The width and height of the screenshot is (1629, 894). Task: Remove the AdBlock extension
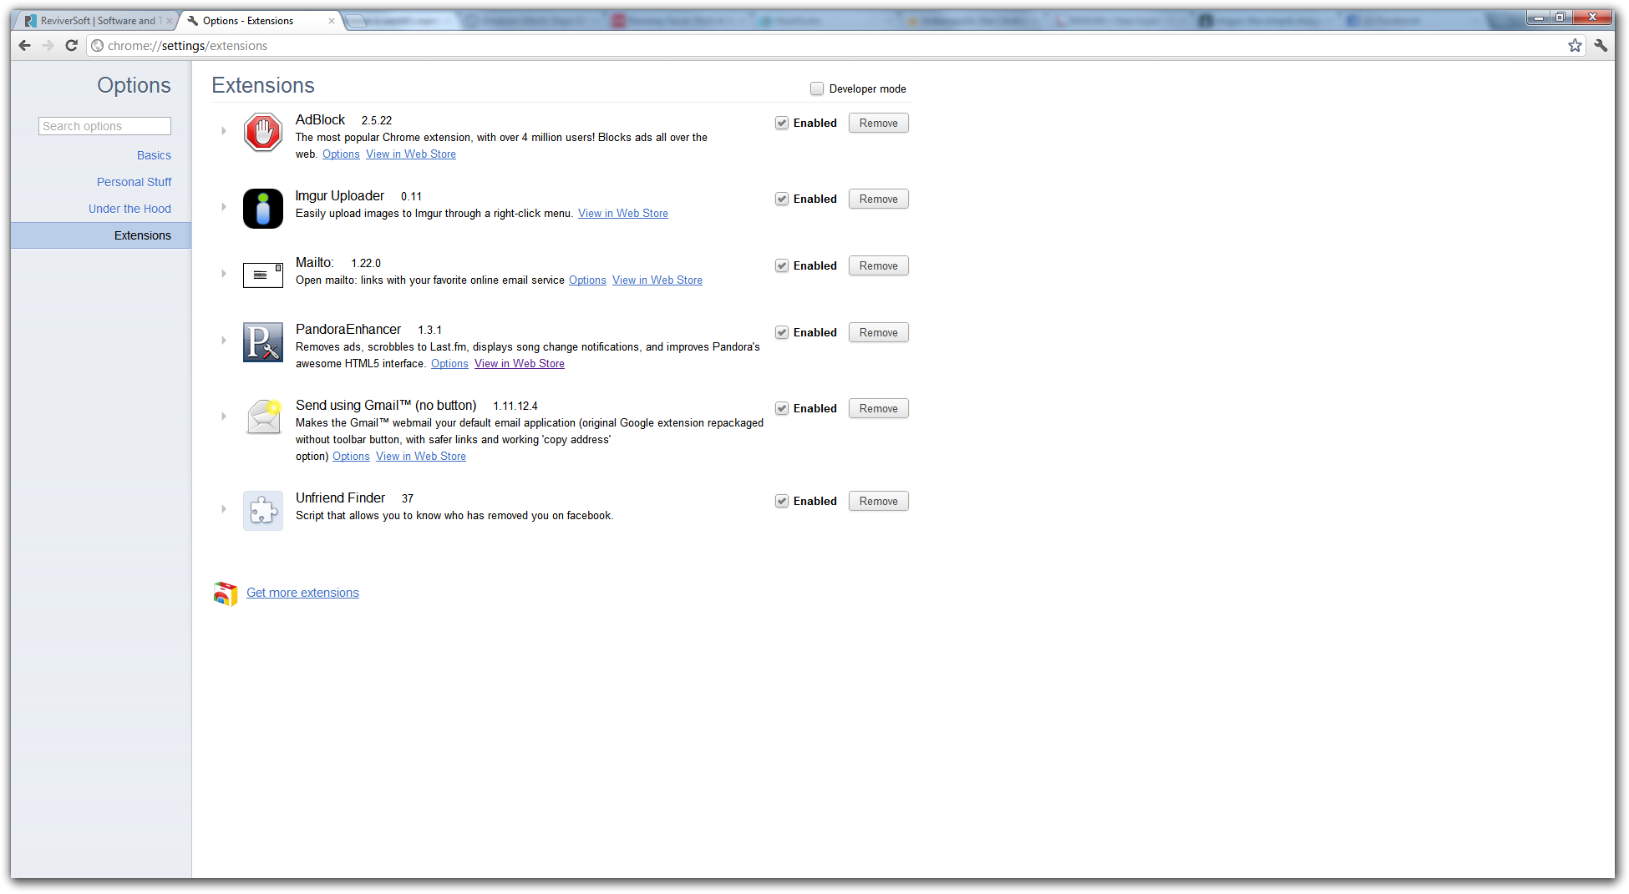[879, 123]
